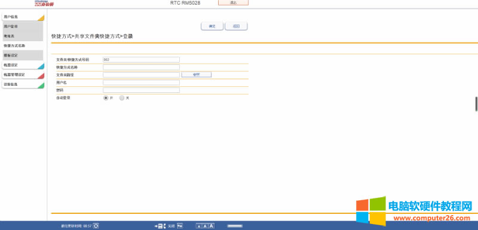Expand the 机器管理设定 menu section
The image size is (478, 230).
pyautogui.click(x=23, y=74)
